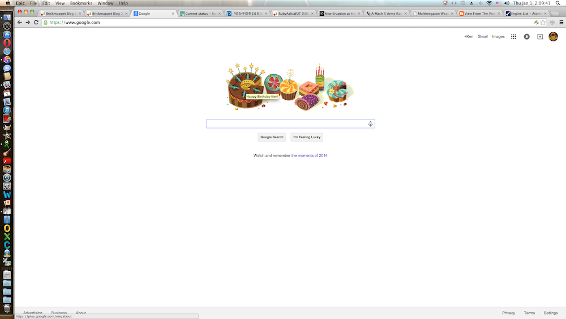
Task: Open the Bookmarks menu
Action: pyautogui.click(x=81, y=3)
